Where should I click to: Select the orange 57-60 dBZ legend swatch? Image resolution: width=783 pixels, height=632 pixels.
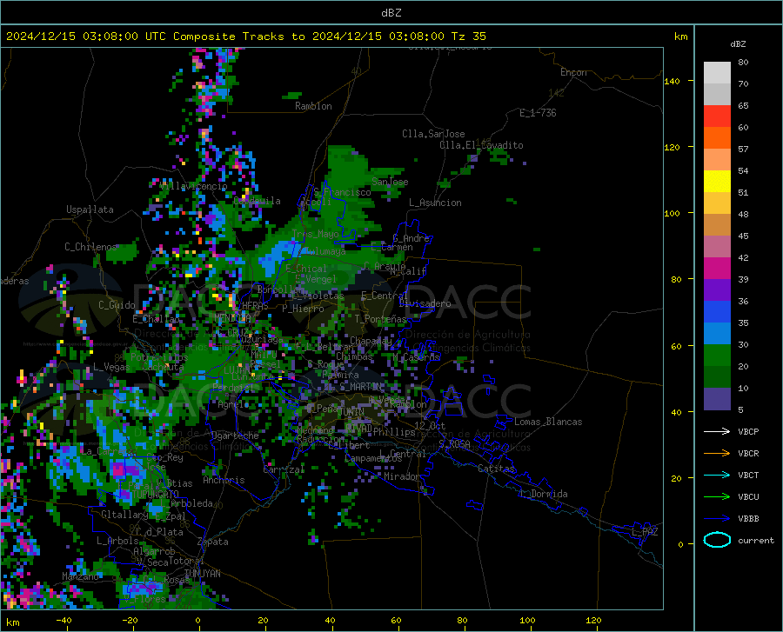(x=717, y=138)
